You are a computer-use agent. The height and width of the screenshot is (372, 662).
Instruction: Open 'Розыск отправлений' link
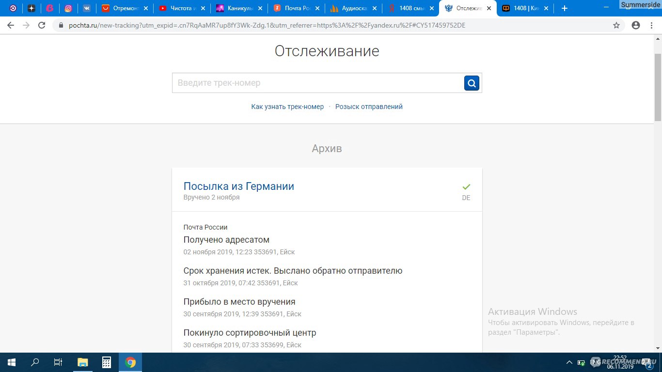tap(369, 107)
